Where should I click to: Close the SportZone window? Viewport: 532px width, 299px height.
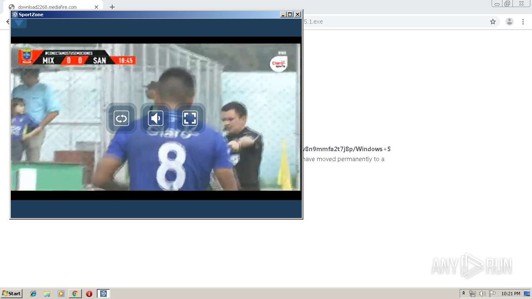(298, 15)
